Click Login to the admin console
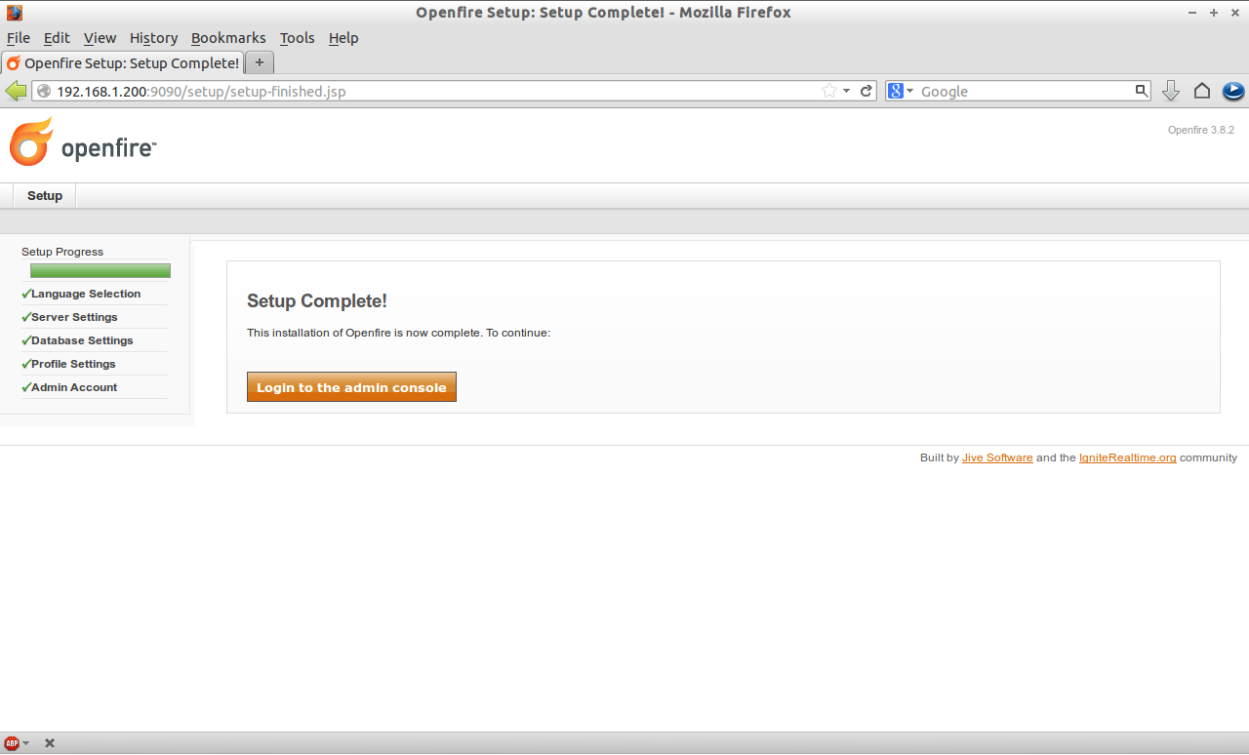This screenshot has height=755, width=1249. [x=351, y=387]
